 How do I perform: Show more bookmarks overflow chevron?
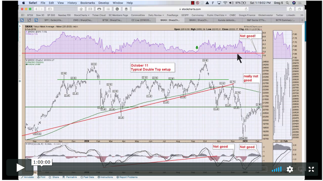click(x=301, y=15)
